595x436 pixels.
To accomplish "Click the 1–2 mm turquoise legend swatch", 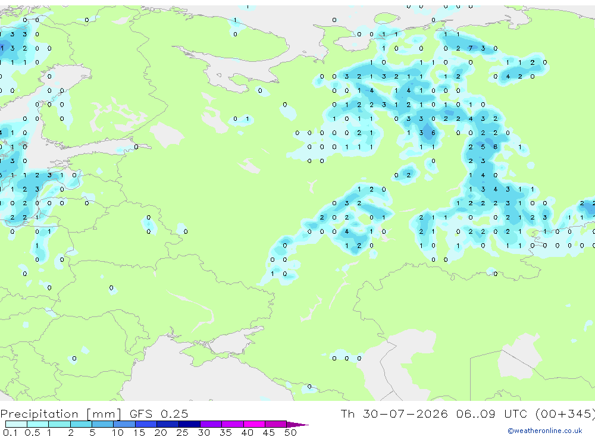I will 59,424.
